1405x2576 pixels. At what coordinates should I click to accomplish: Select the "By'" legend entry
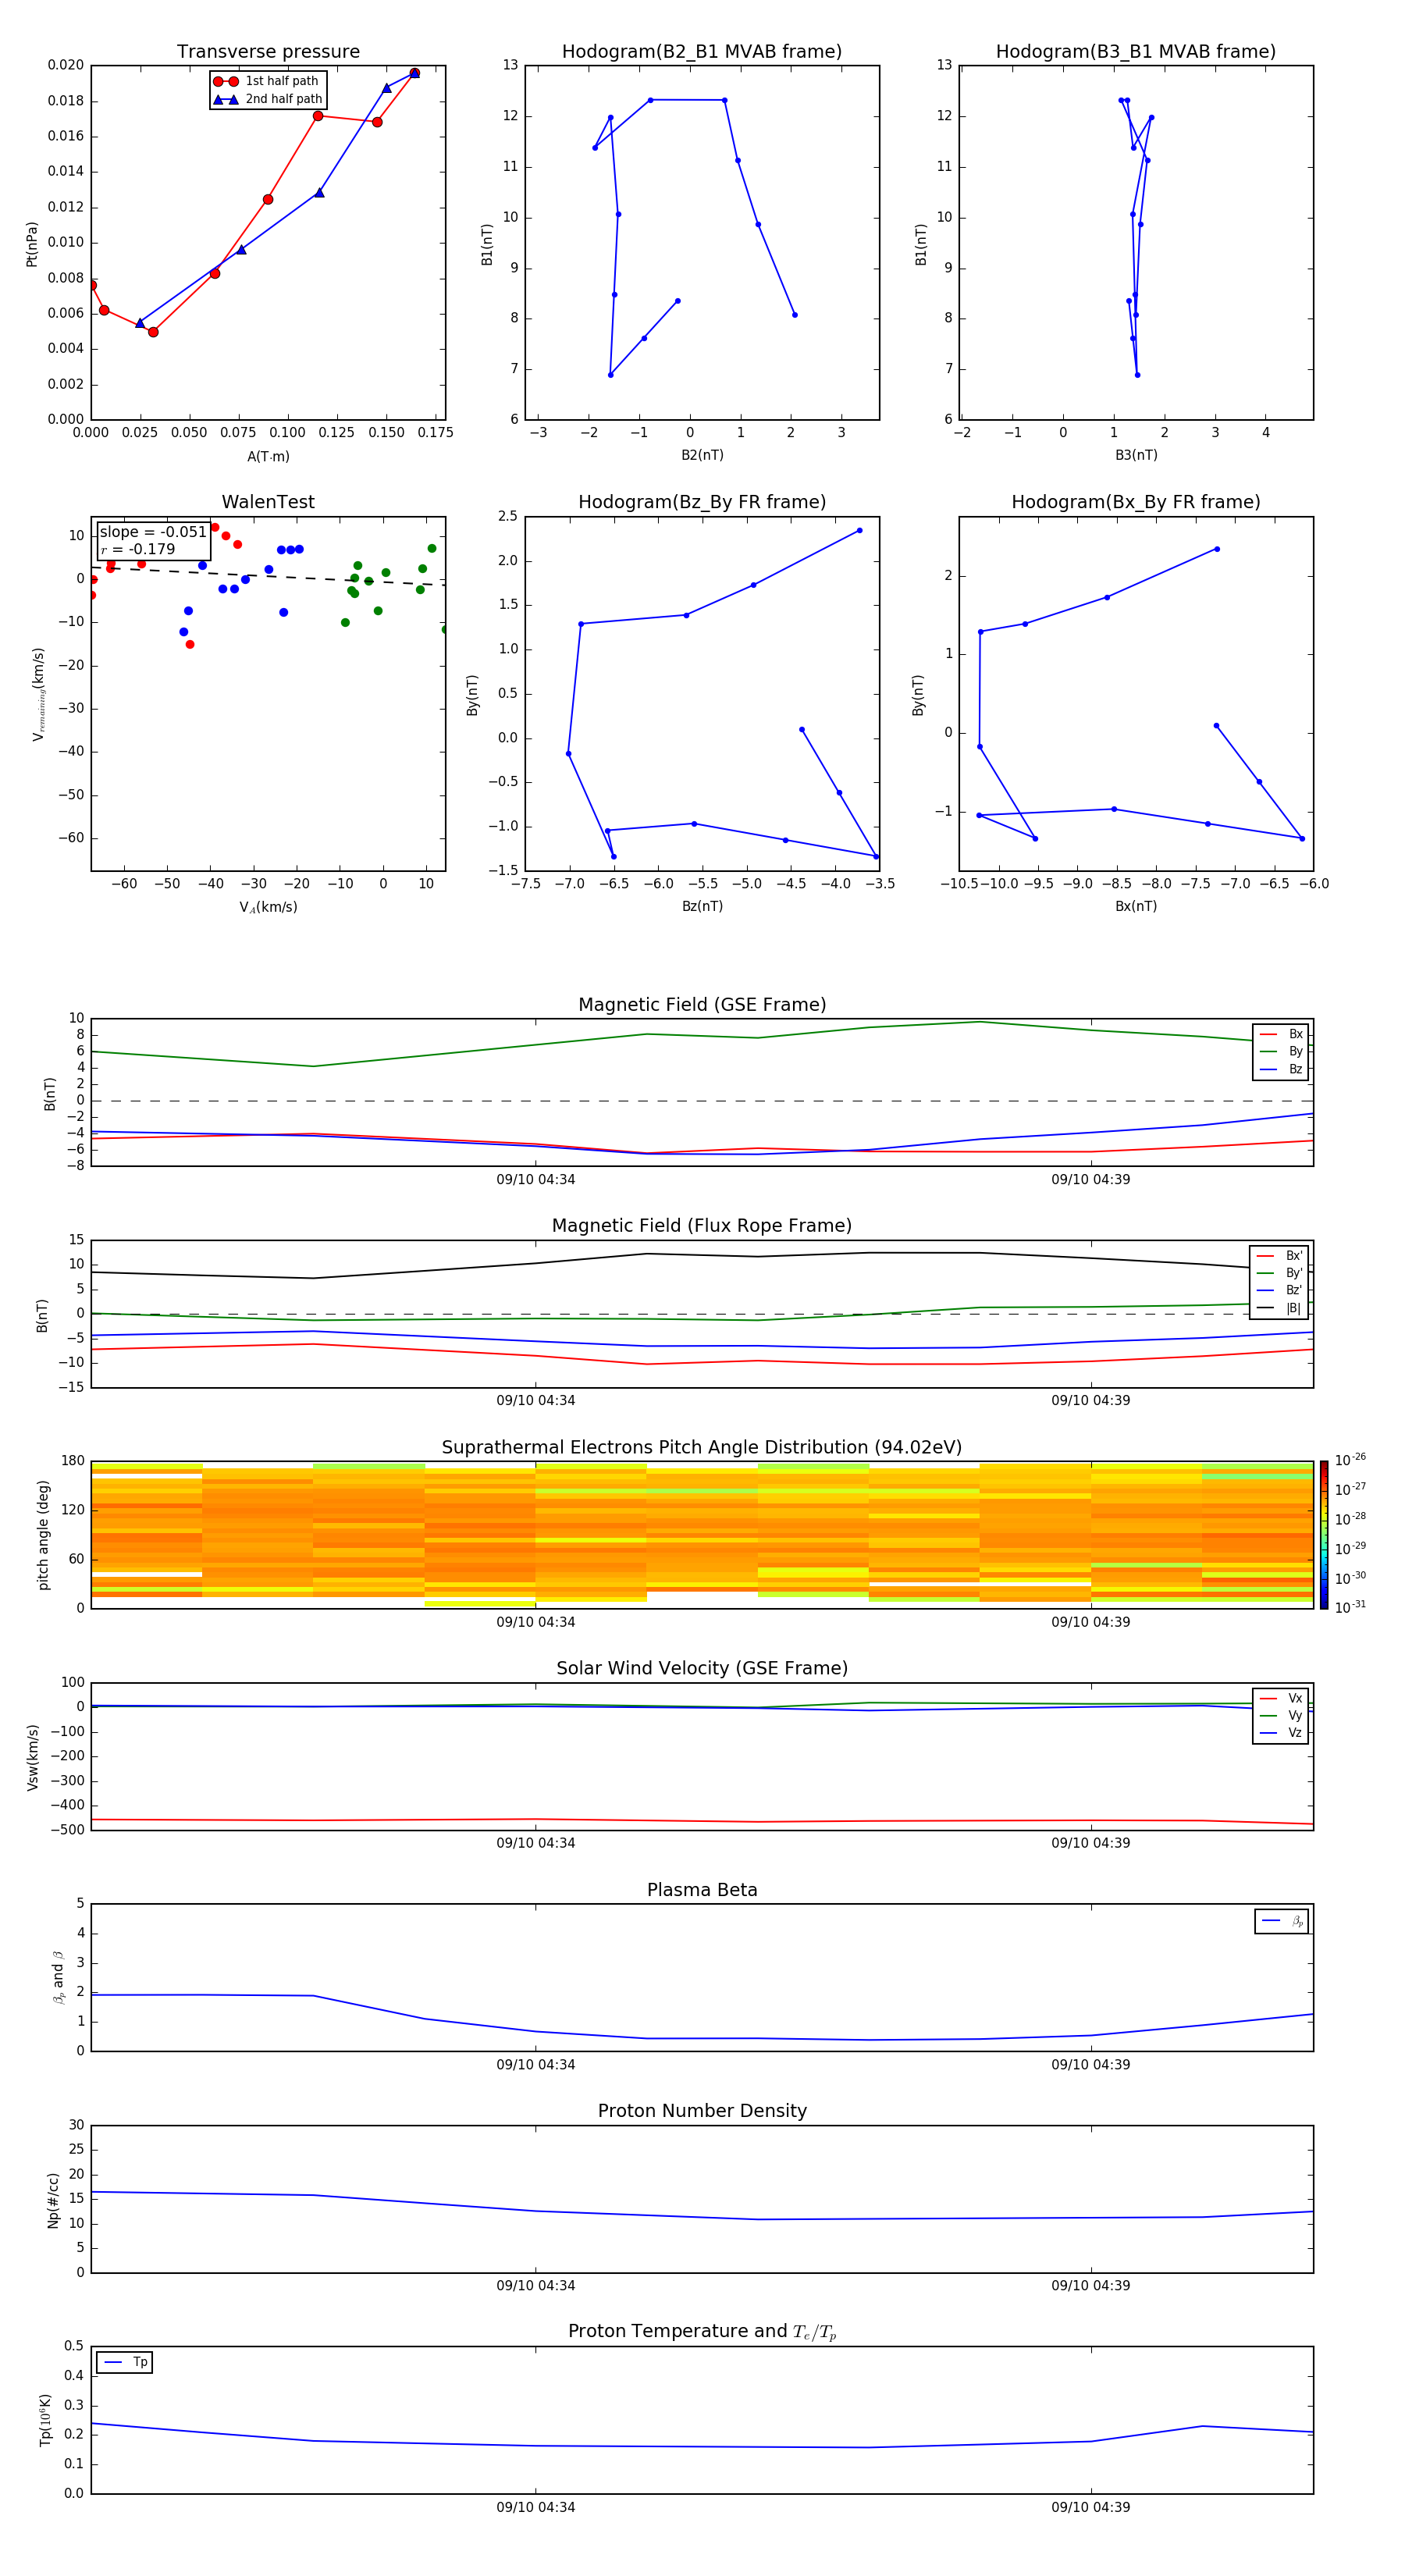tap(1279, 1273)
